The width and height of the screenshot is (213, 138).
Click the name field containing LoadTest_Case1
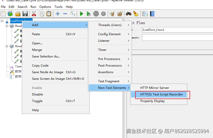pyautogui.click(x=177, y=30)
